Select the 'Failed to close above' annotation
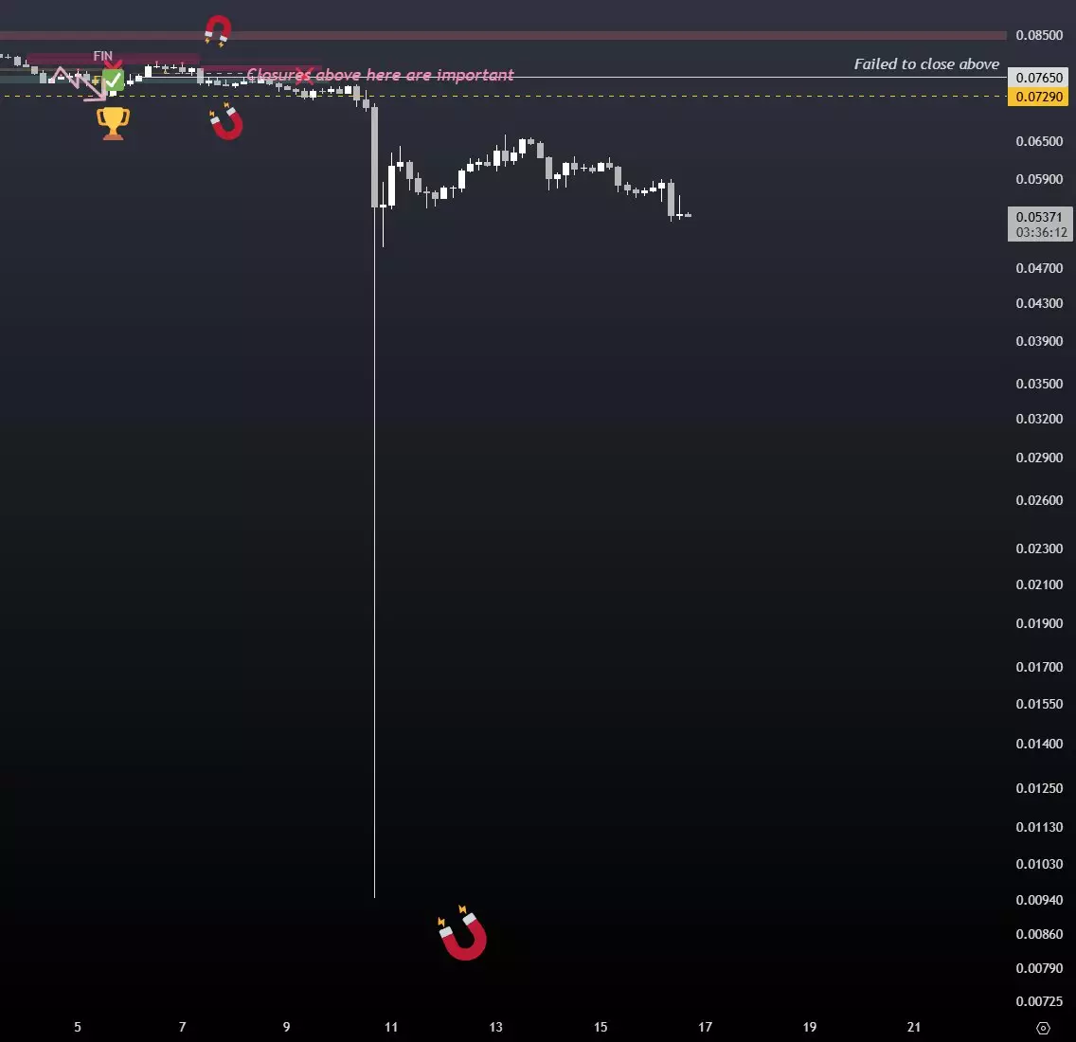1076x1042 pixels. (926, 64)
